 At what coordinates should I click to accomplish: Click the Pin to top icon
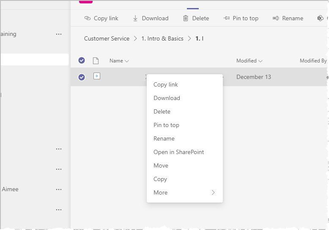click(226, 18)
